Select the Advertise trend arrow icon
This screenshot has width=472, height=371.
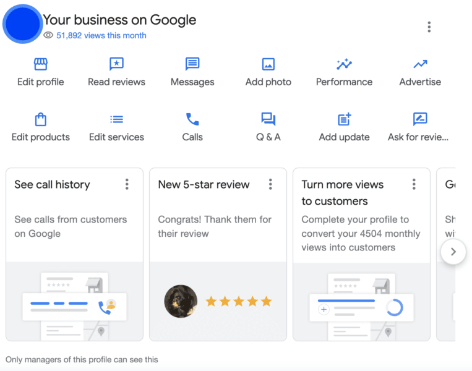[x=420, y=64]
